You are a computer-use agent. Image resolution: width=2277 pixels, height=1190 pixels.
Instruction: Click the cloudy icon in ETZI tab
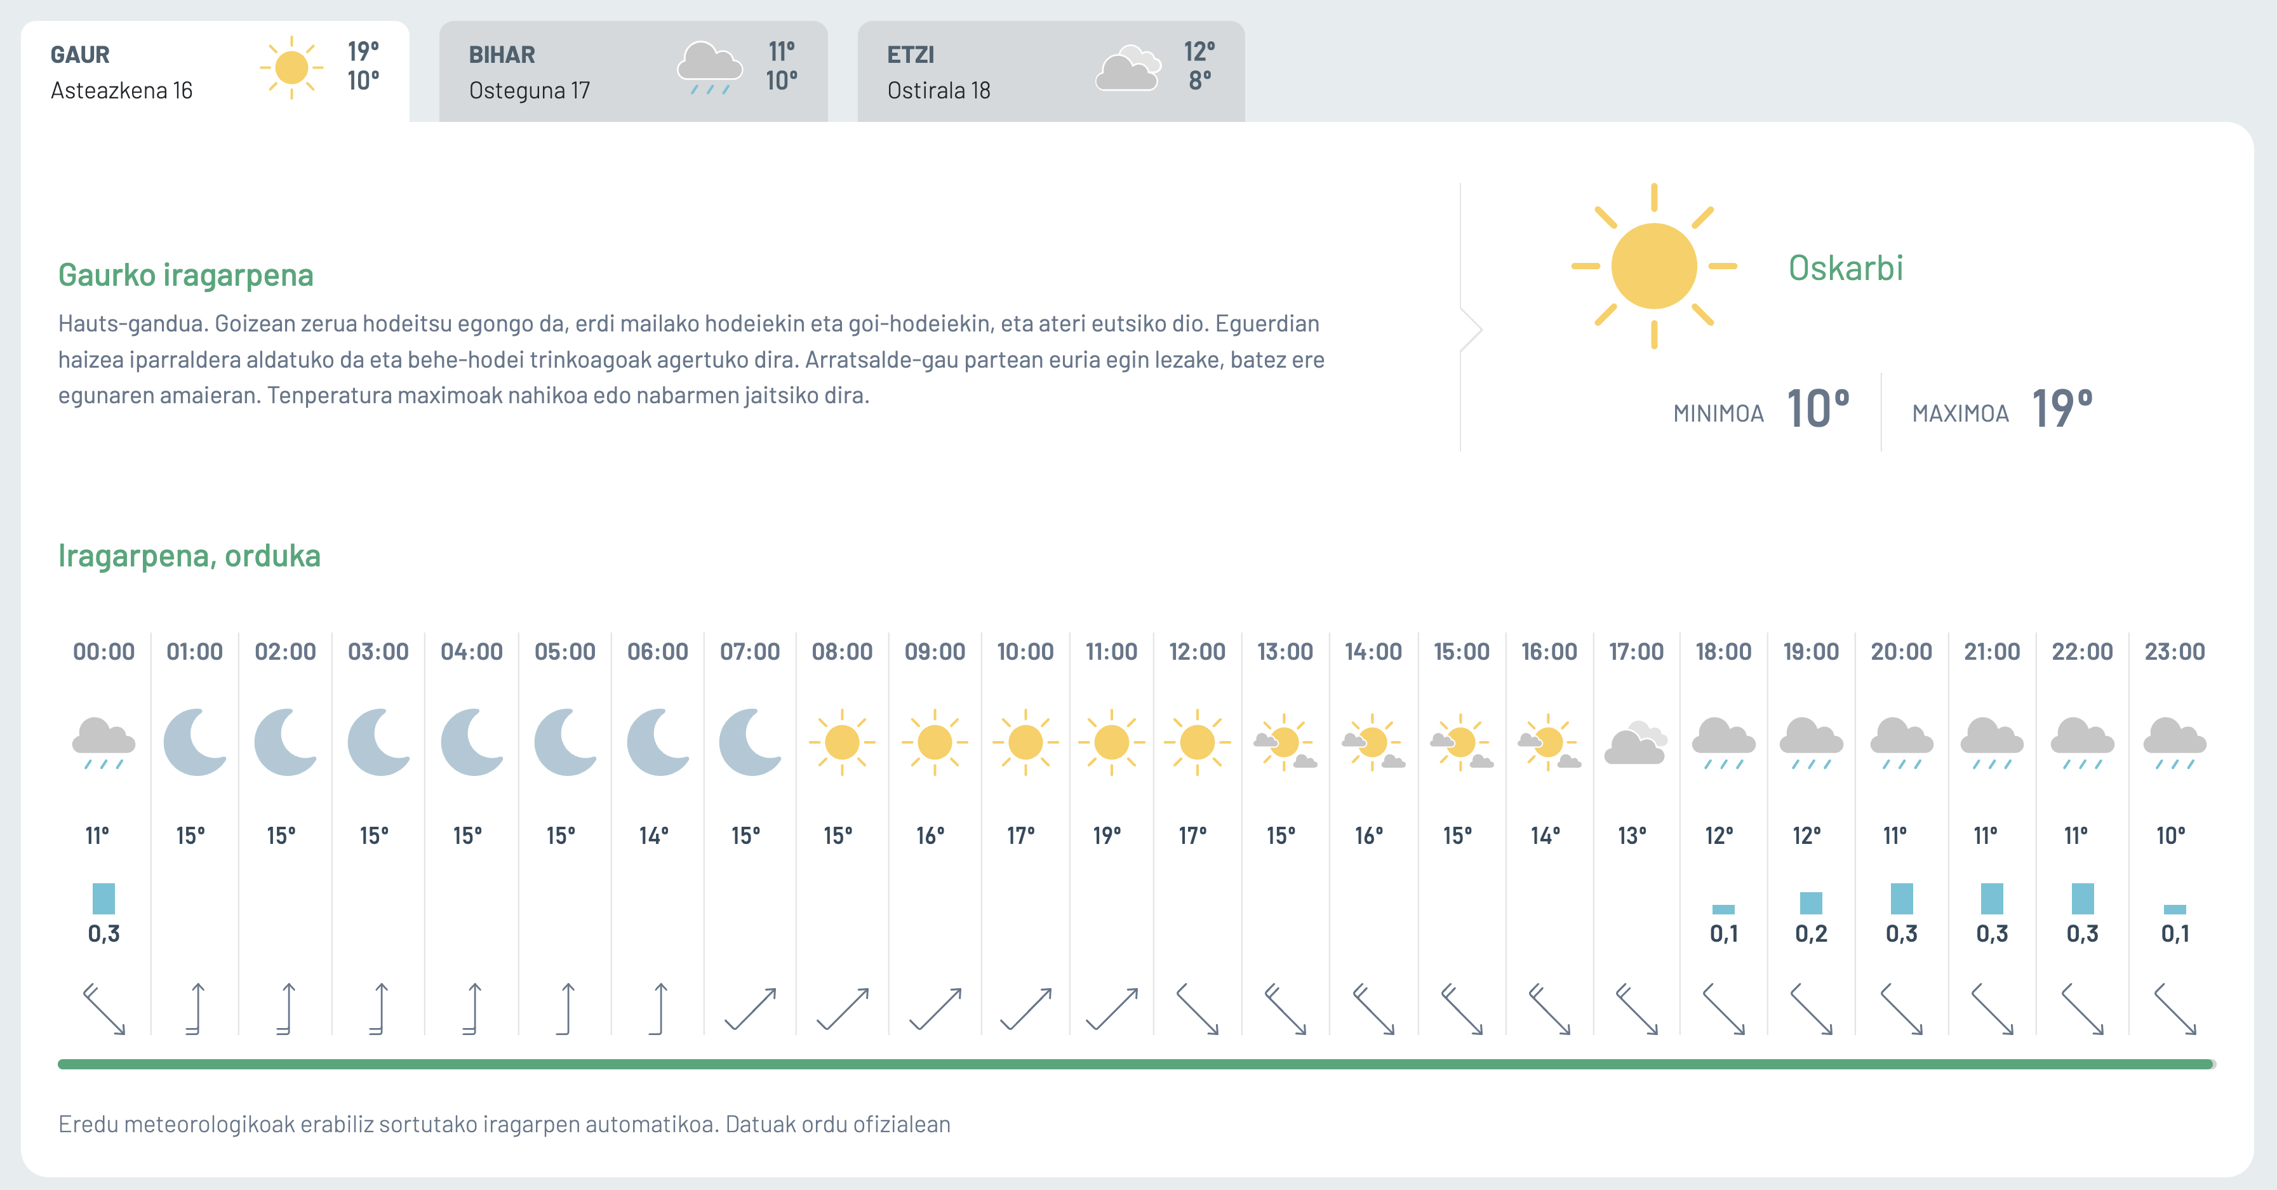coord(1128,68)
